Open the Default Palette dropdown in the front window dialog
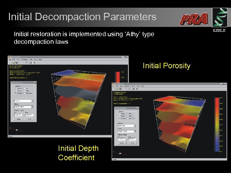Screen dimensions: 231x173 (127, 131)
